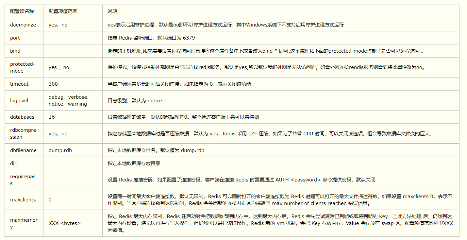Click the dir config name cell
The image size is (467, 240).
pos(24,163)
